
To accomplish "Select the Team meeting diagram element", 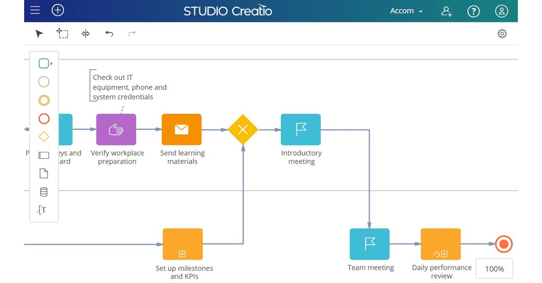I will coord(369,244).
